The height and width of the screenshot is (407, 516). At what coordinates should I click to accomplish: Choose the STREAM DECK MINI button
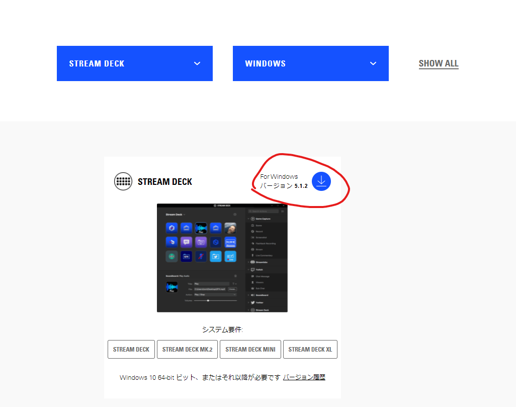point(250,350)
